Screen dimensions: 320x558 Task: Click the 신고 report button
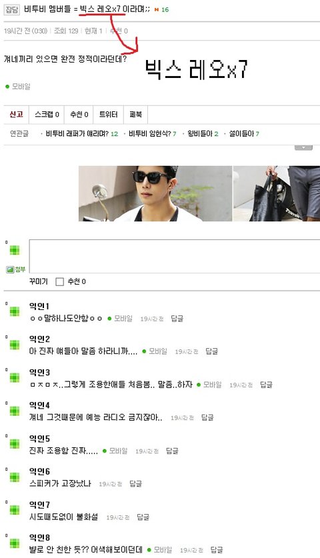pyautogui.click(x=17, y=115)
